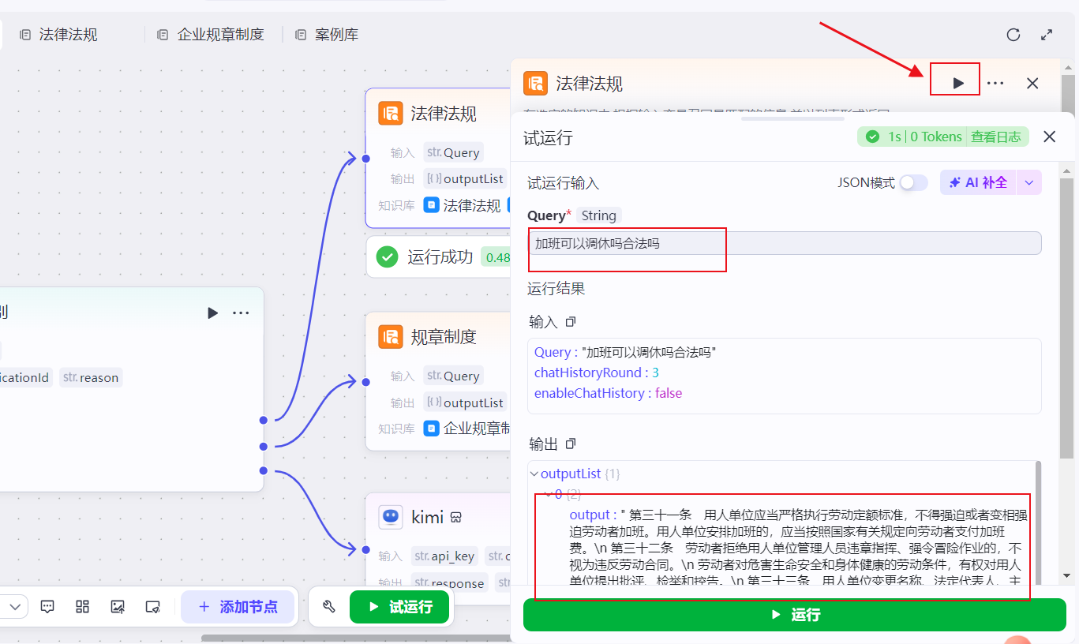Run the left node with play icon
The image size is (1079, 644).
212,313
